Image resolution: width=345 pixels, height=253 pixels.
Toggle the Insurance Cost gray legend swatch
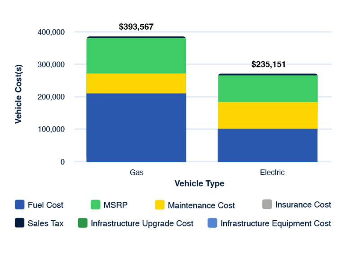coord(267,204)
